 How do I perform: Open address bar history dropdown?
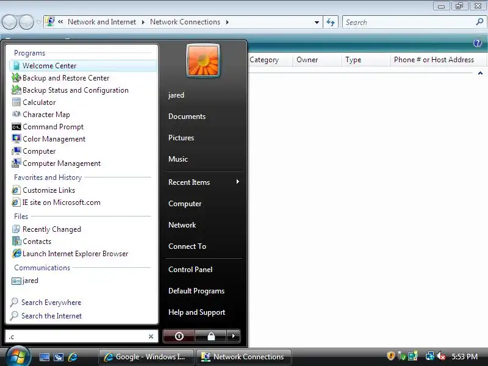click(x=317, y=22)
